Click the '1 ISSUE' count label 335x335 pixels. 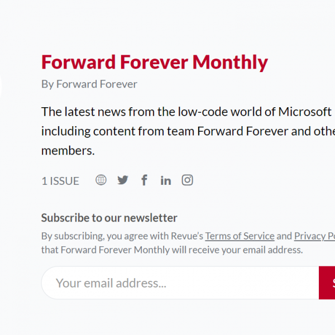pyautogui.click(x=60, y=181)
